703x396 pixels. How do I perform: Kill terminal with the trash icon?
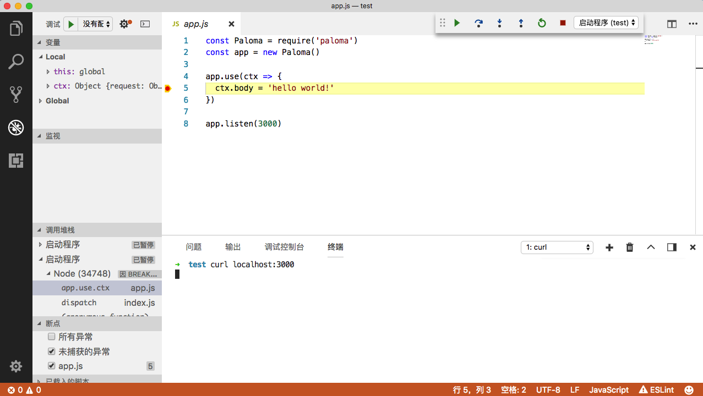tap(630, 248)
